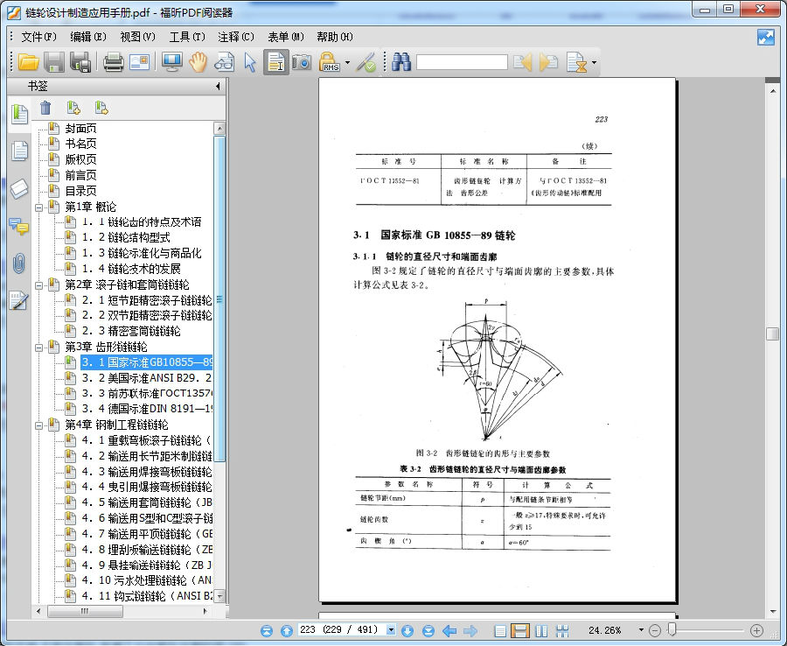The image size is (787, 646).
Task: Click the fullscreen icon at top right
Action: click(x=765, y=37)
